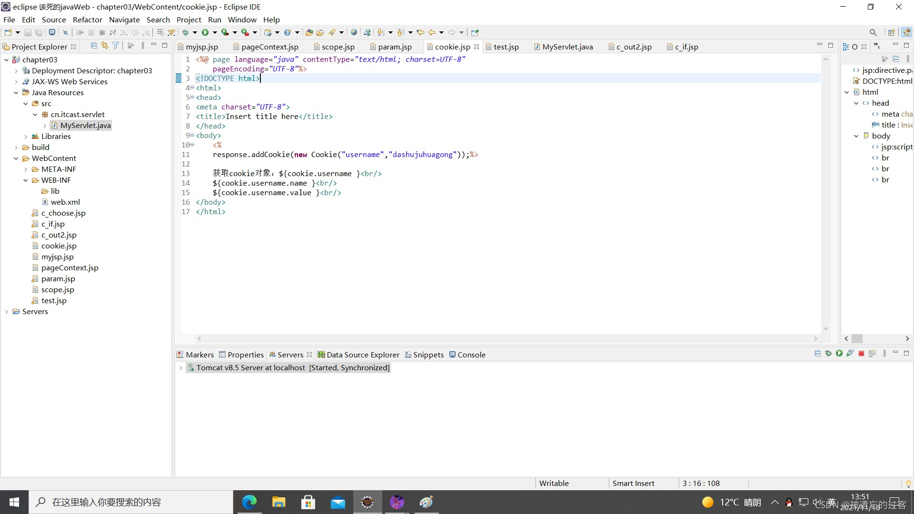Toggle the Properties panel view
Viewport: 914px width, 514px height.
tap(245, 354)
